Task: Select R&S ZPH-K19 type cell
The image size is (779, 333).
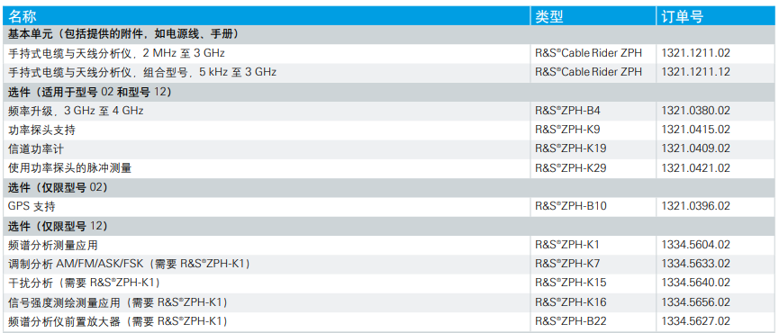Action: click(570, 148)
